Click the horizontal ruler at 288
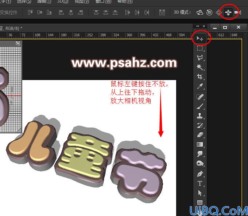The image size is (248, 216). tap(103, 35)
